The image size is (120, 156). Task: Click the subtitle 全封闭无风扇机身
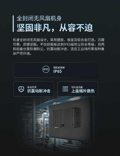pos(39,18)
